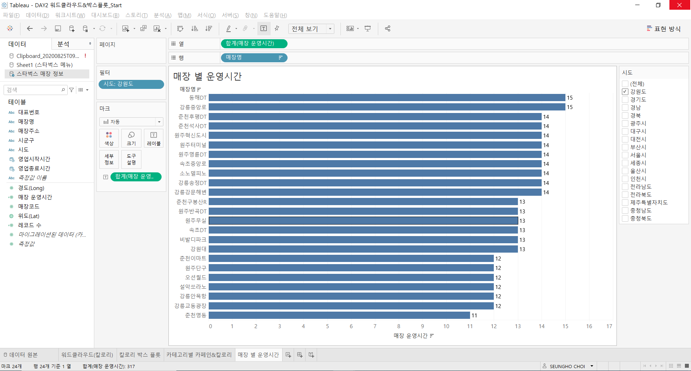The image size is (691, 371).
Task: Open the 크기 size mark card
Action: [131, 139]
